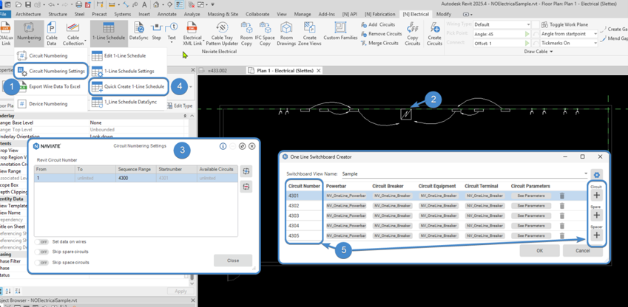The width and height of the screenshot is (628, 307).
Task: Switch to the Systems ribbon tab
Action: coord(123,14)
